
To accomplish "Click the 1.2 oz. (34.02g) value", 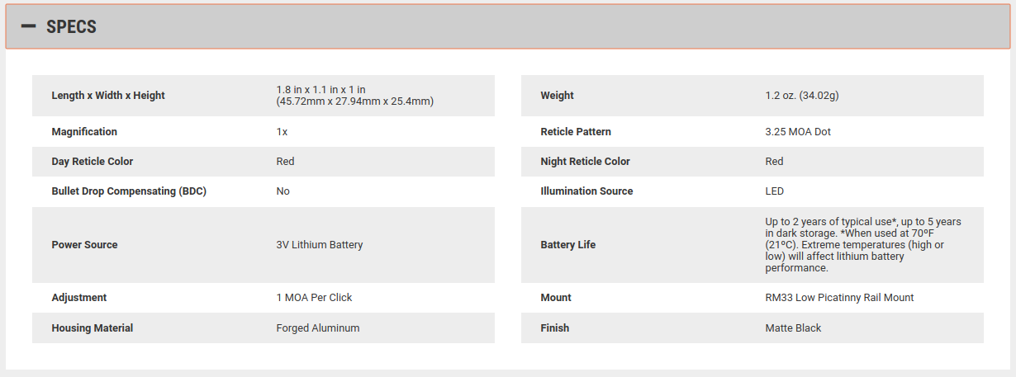I will pyautogui.click(x=802, y=96).
